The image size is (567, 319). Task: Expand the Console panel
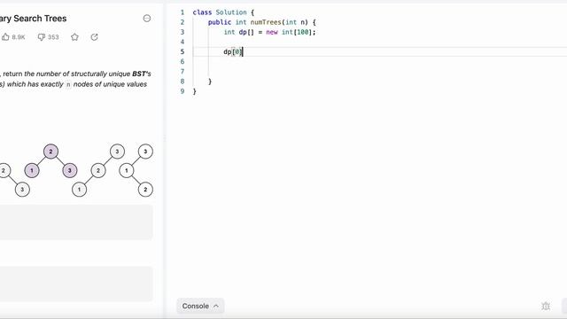[200, 306]
